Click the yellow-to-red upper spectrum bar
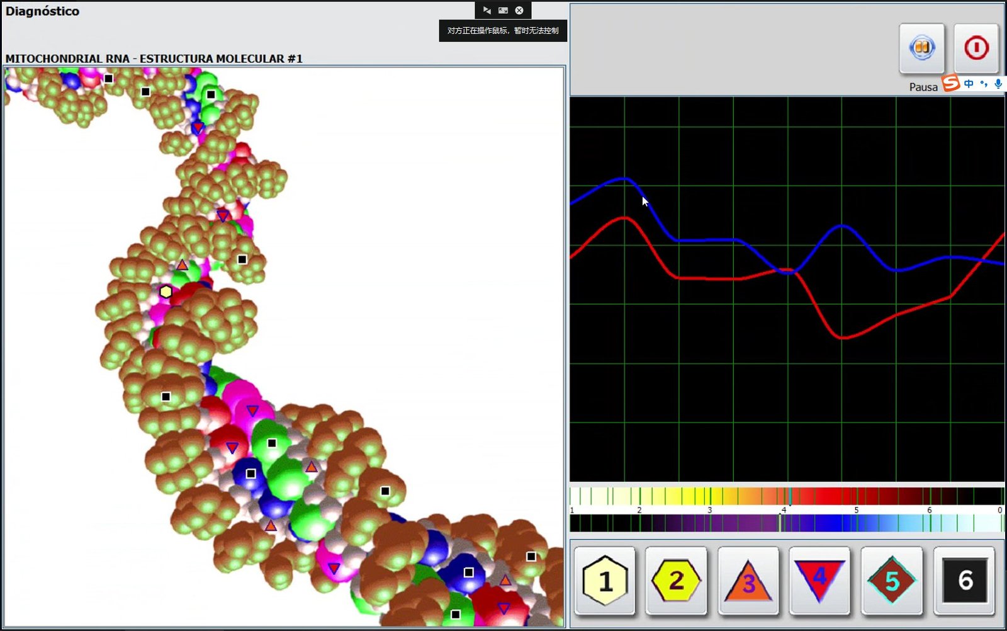The height and width of the screenshot is (631, 1007). tap(787, 496)
